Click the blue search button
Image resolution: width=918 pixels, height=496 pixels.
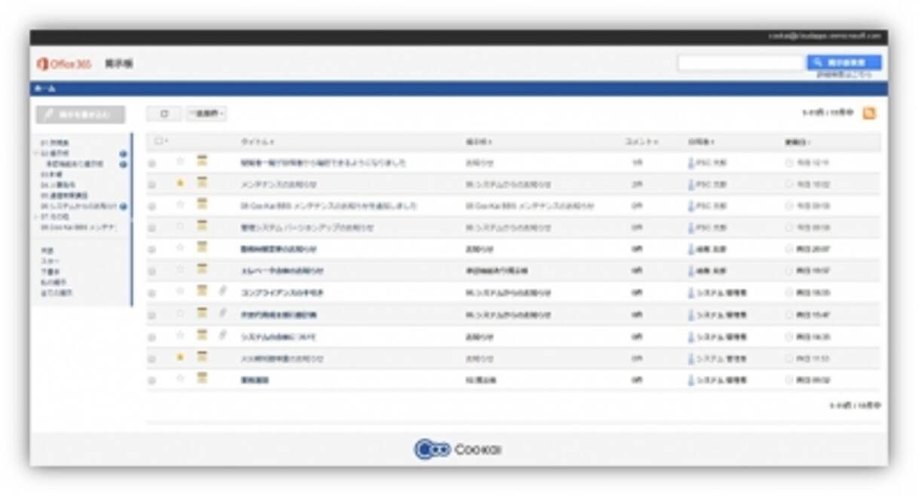[843, 63]
